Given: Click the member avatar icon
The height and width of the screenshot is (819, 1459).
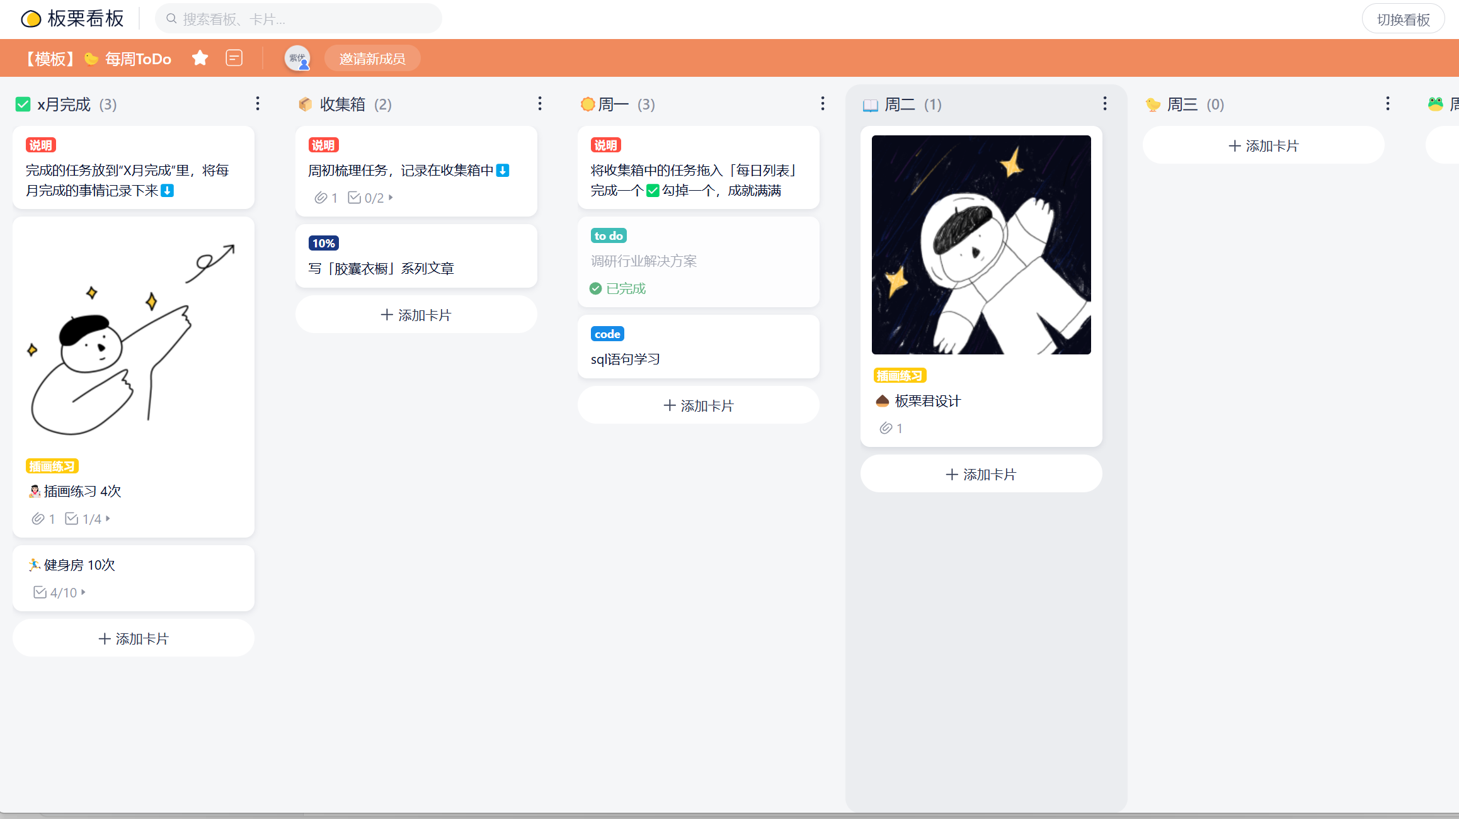Looking at the screenshot, I should click(x=297, y=59).
